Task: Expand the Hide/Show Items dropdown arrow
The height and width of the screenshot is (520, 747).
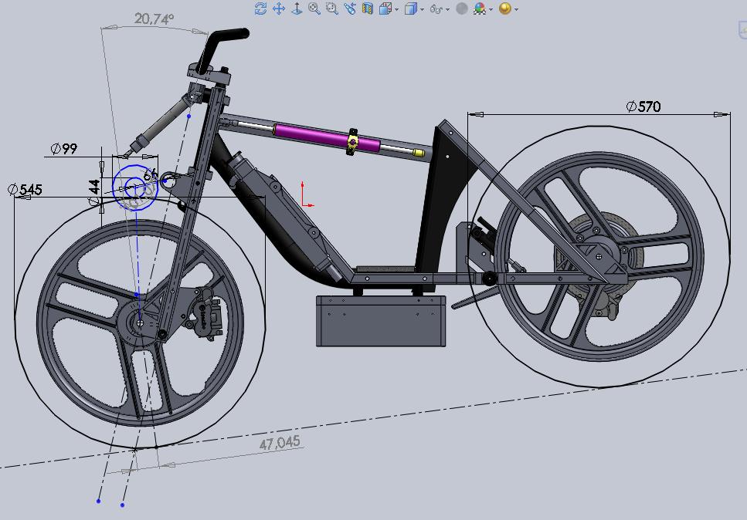Action: (448, 10)
